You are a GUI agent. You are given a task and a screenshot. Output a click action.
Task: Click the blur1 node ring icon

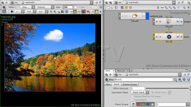(x=169, y=37)
